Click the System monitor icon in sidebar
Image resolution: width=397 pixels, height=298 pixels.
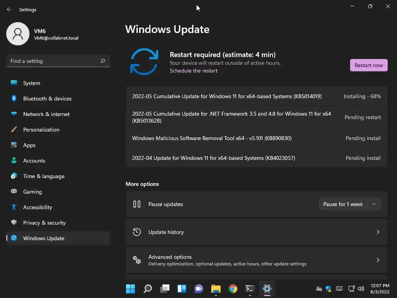click(x=14, y=83)
